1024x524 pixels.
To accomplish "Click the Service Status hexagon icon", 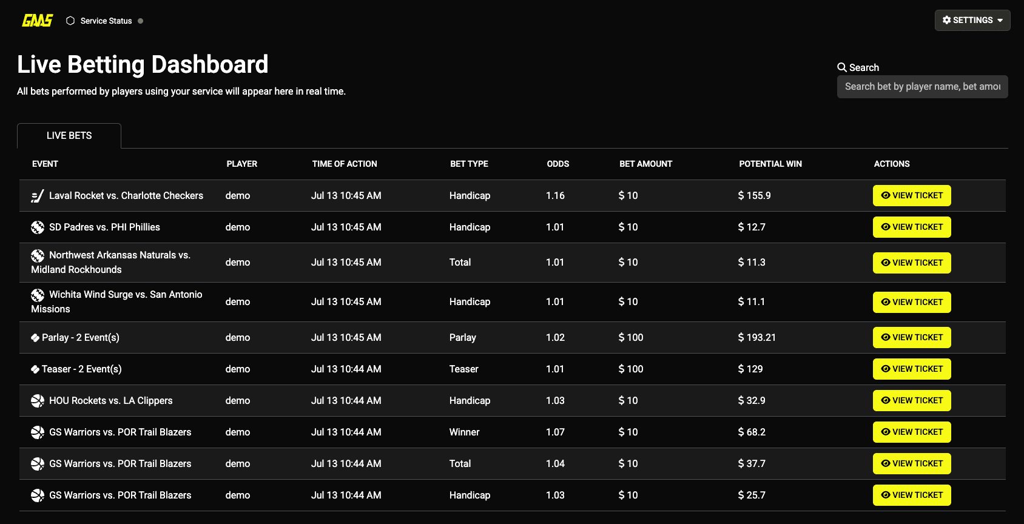I will tap(70, 21).
